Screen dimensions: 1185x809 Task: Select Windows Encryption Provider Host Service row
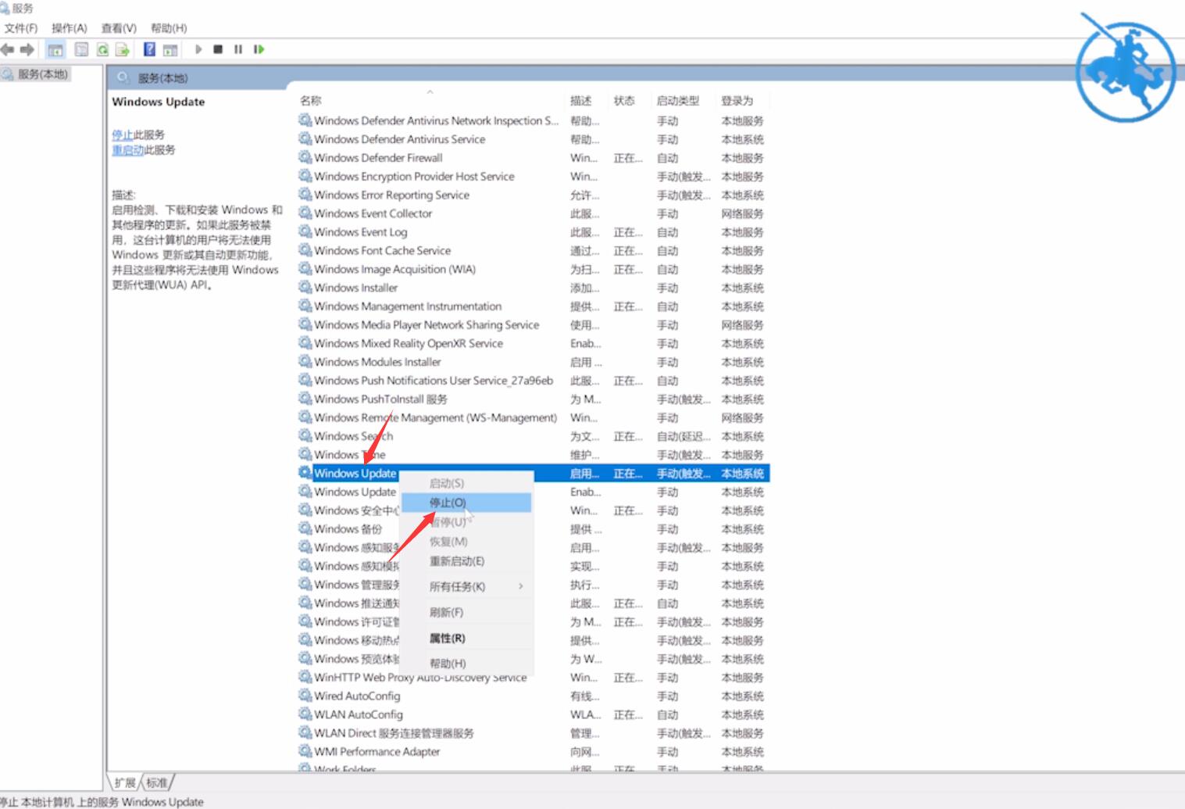[534, 176]
